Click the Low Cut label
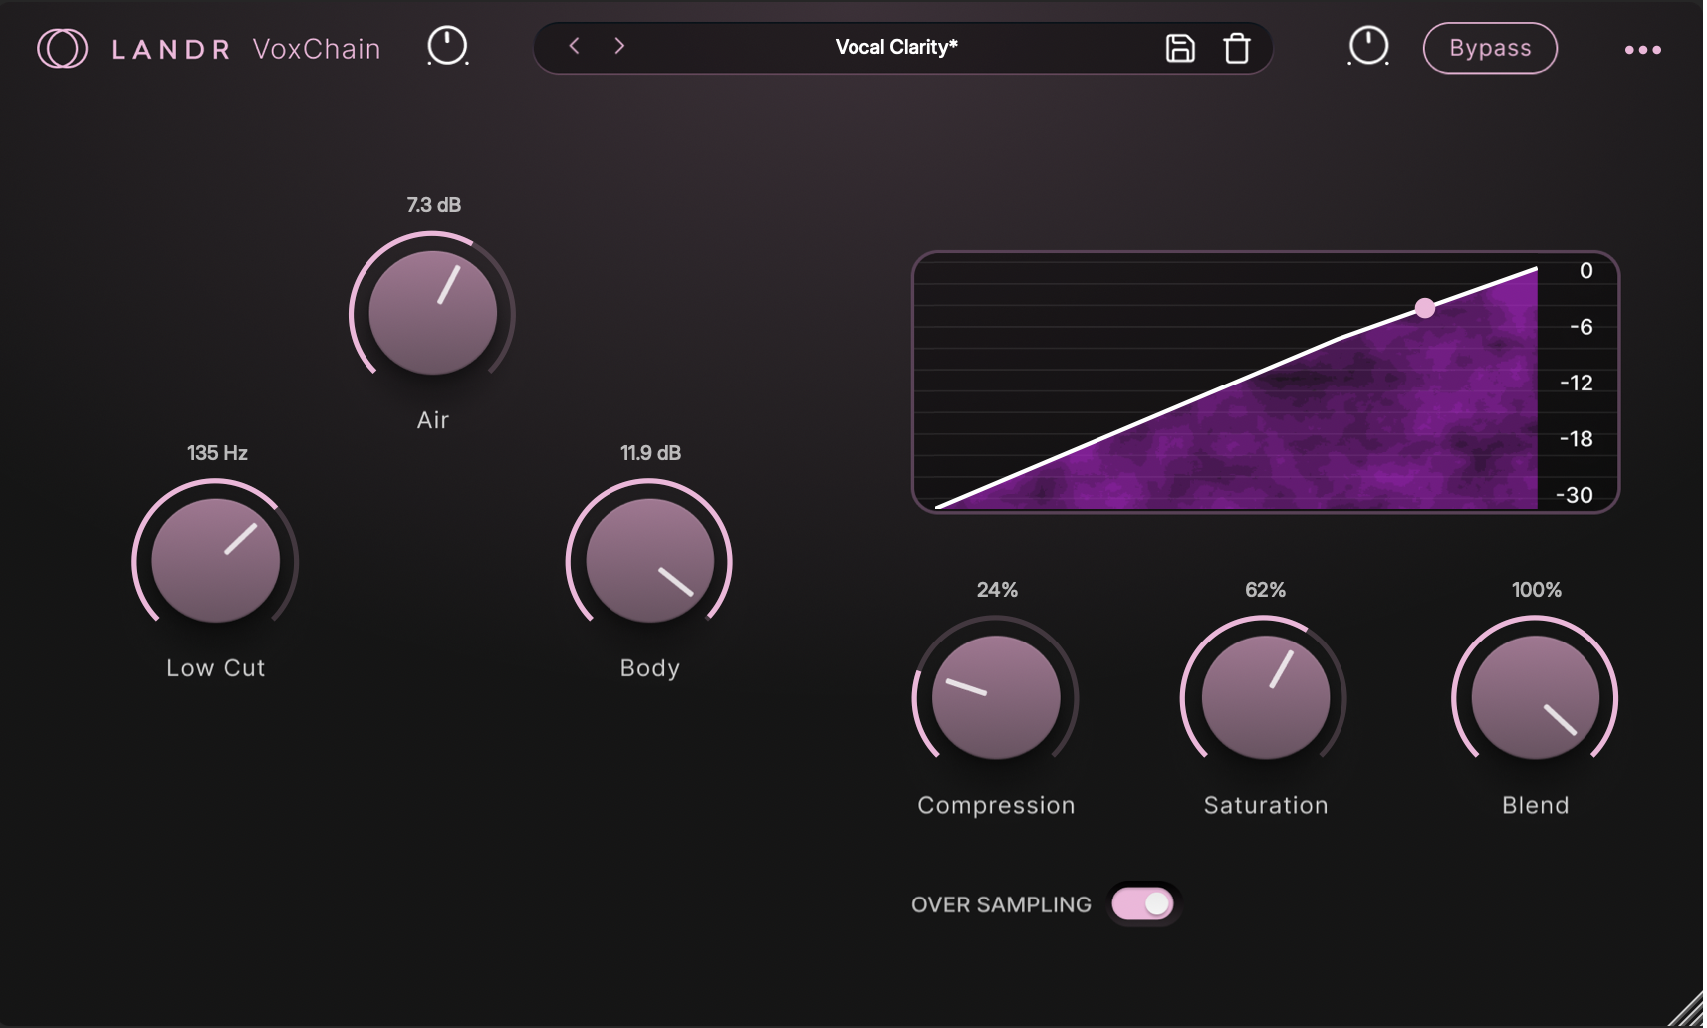 click(x=216, y=668)
